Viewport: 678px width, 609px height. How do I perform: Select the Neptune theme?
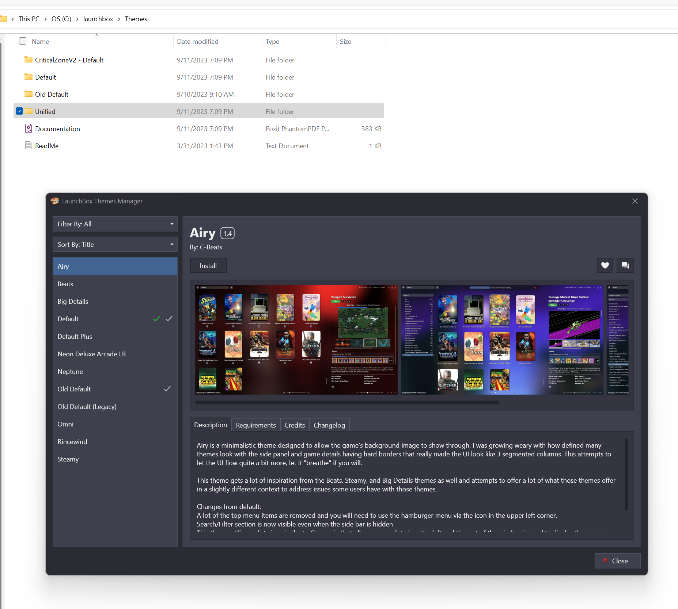[115, 371]
